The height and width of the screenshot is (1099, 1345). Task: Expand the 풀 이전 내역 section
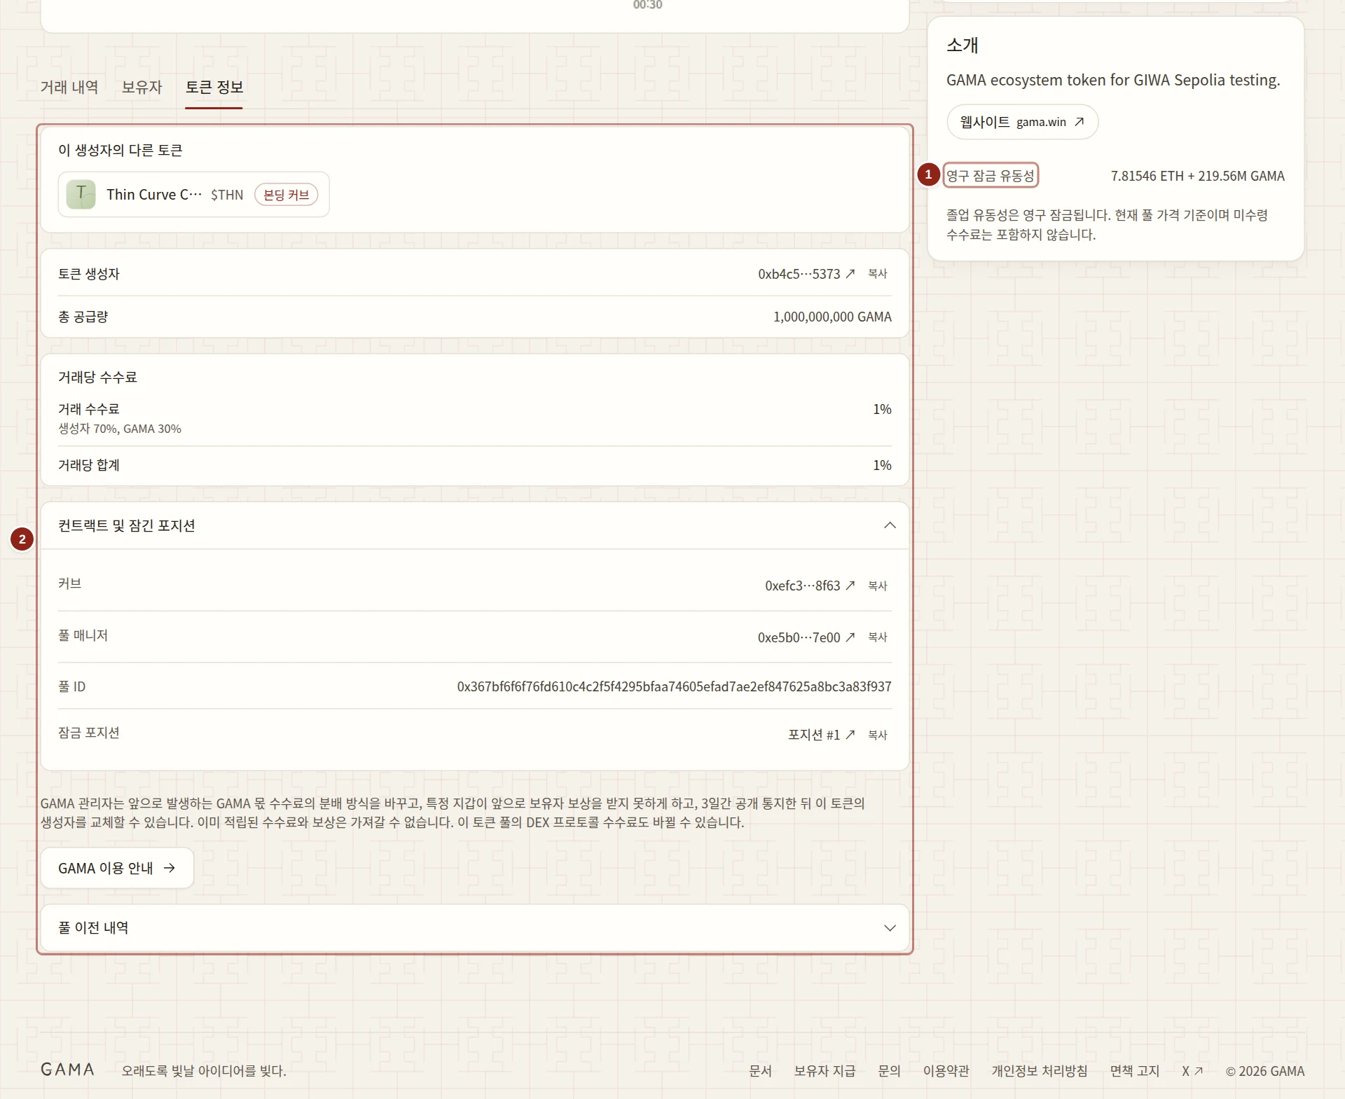(x=890, y=928)
